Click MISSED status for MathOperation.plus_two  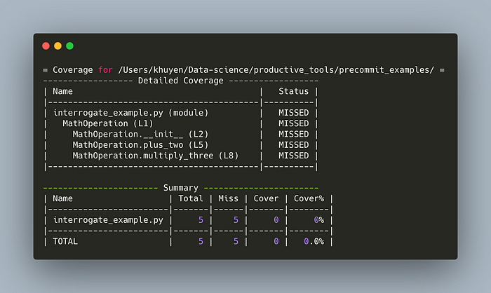pos(293,145)
